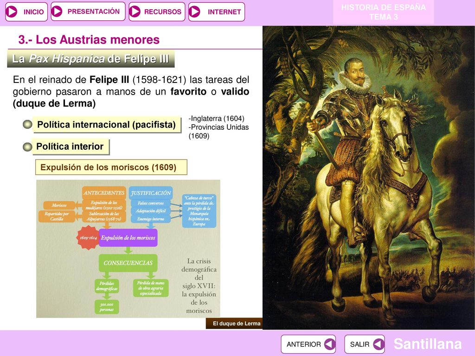Click bullet beside Política internacional (pacifista)
This screenshot has width=475, height=356.
pyautogui.click(x=27, y=124)
